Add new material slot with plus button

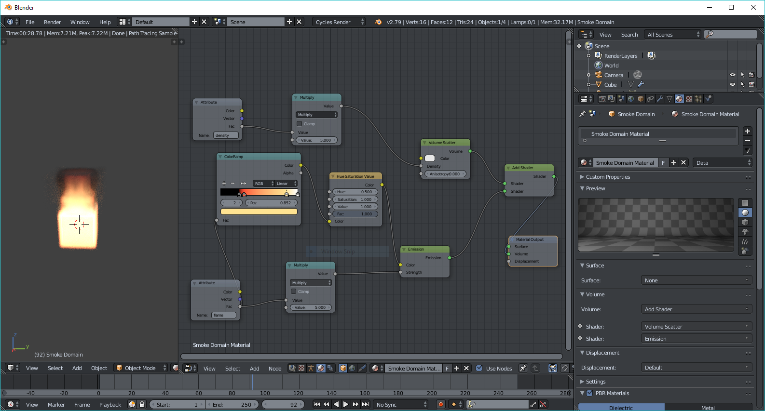click(x=748, y=131)
